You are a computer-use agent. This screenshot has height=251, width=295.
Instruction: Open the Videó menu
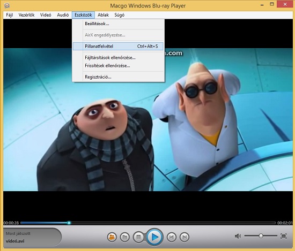[x=46, y=15]
